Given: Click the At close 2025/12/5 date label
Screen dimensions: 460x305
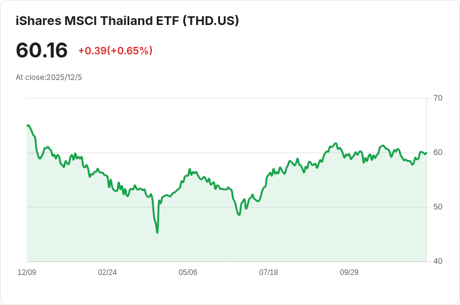Looking at the screenshot, I should pyautogui.click(x=49, y=77).
